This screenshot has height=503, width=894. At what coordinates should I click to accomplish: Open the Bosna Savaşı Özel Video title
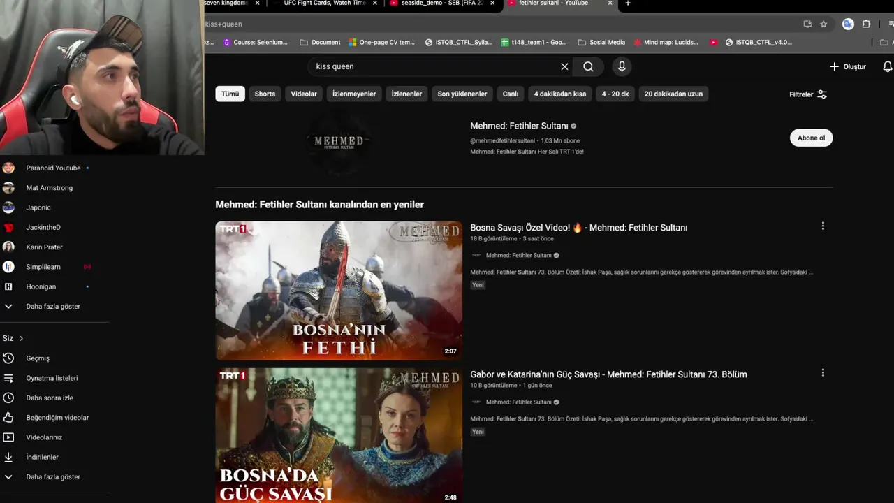(578, 228)
